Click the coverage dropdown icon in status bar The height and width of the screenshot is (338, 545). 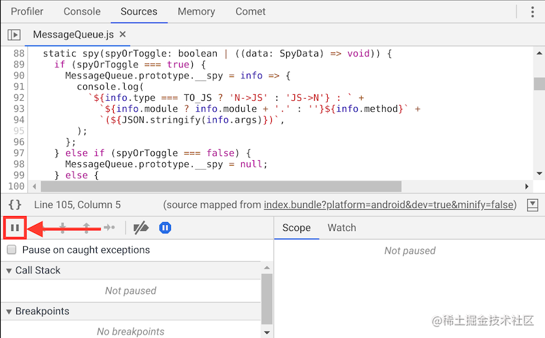coord(533,205)
